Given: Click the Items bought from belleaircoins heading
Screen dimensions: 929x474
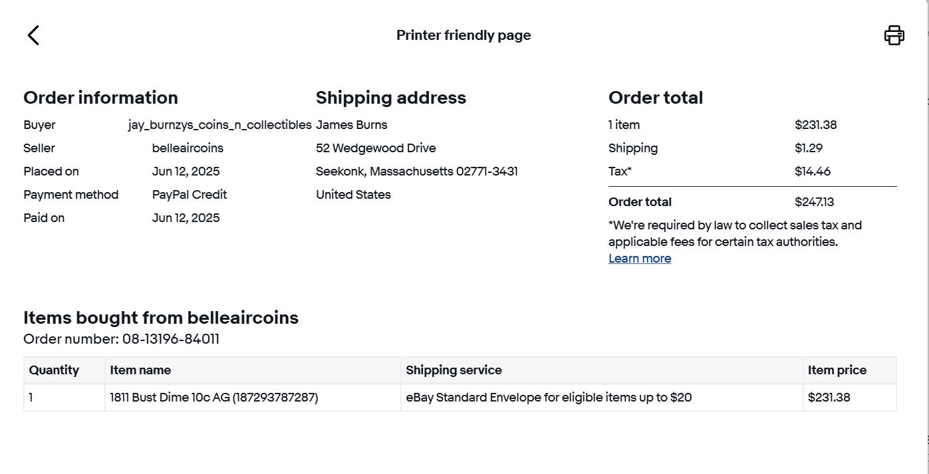Looking at the screenshot, I should (161, 318).
